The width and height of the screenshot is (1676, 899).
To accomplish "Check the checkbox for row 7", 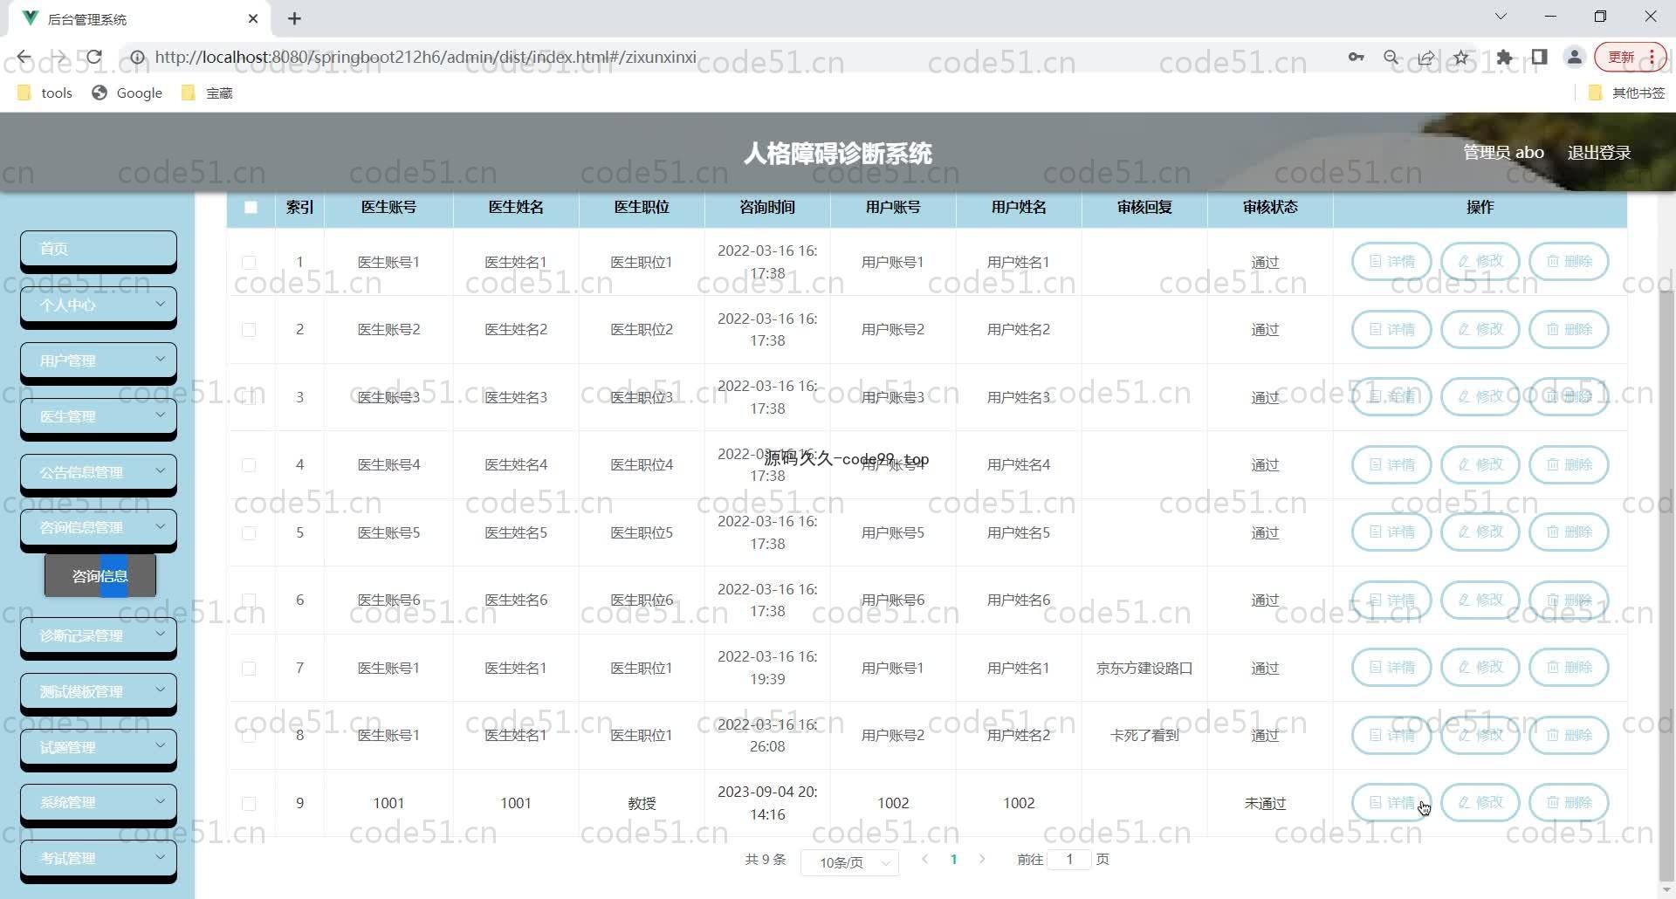I will [249, 669].
